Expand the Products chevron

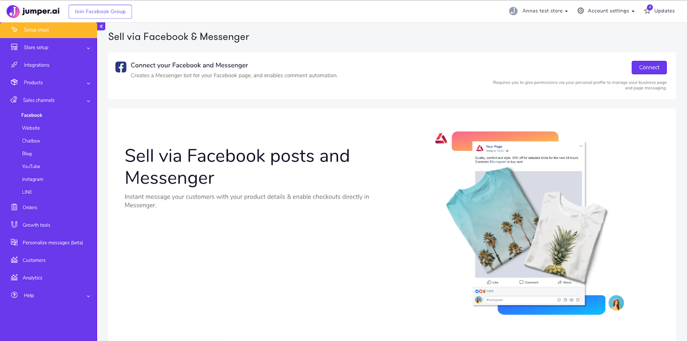[x=88, y=83]
